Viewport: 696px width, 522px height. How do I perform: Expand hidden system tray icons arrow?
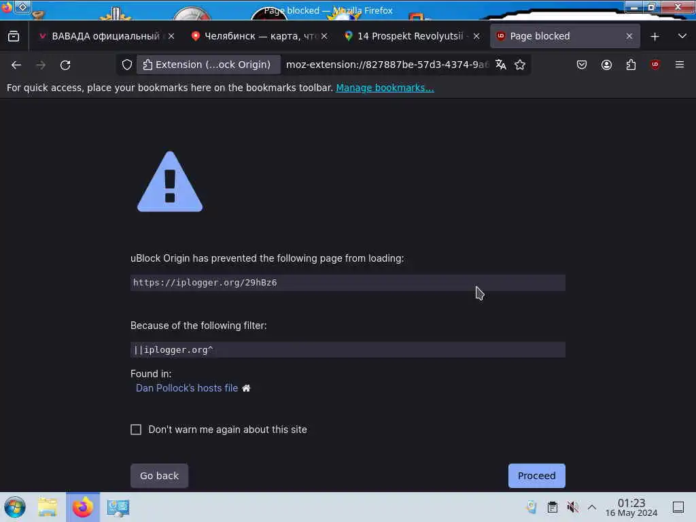click(x=592, y=507)
